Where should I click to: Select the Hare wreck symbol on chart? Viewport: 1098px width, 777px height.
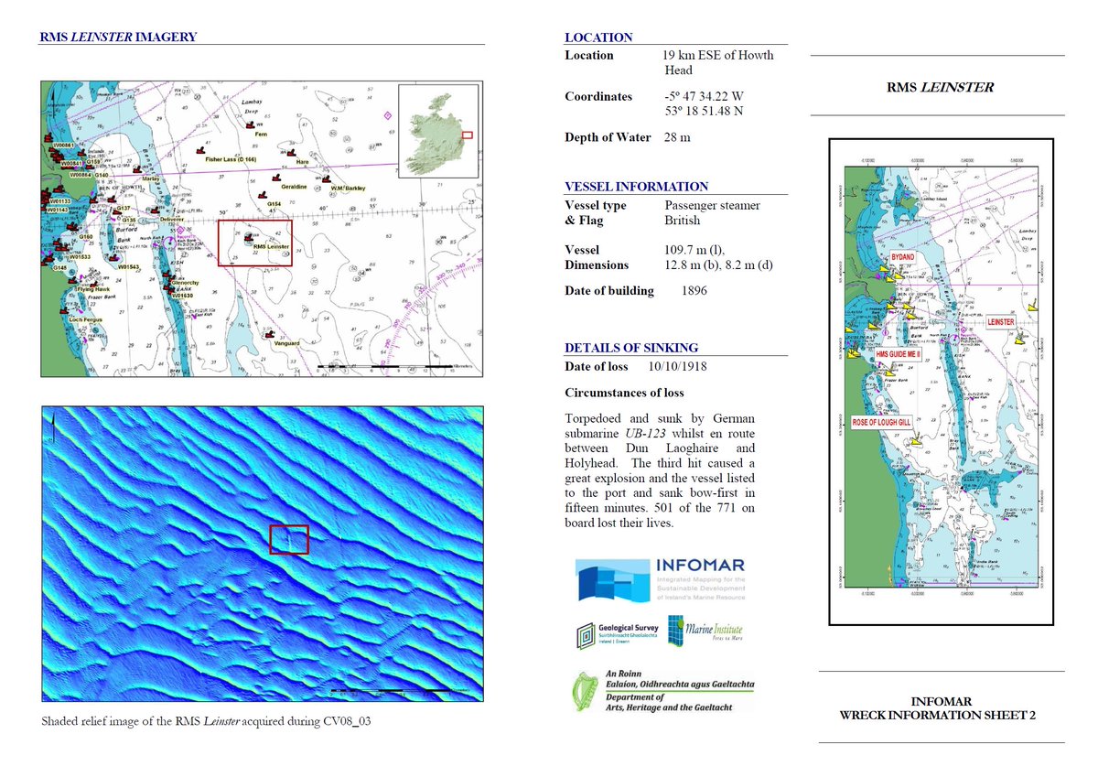291,153
